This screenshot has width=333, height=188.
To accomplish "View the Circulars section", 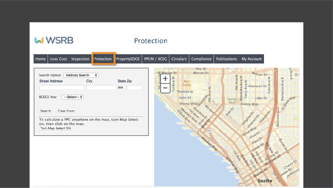I will point(179,59).
